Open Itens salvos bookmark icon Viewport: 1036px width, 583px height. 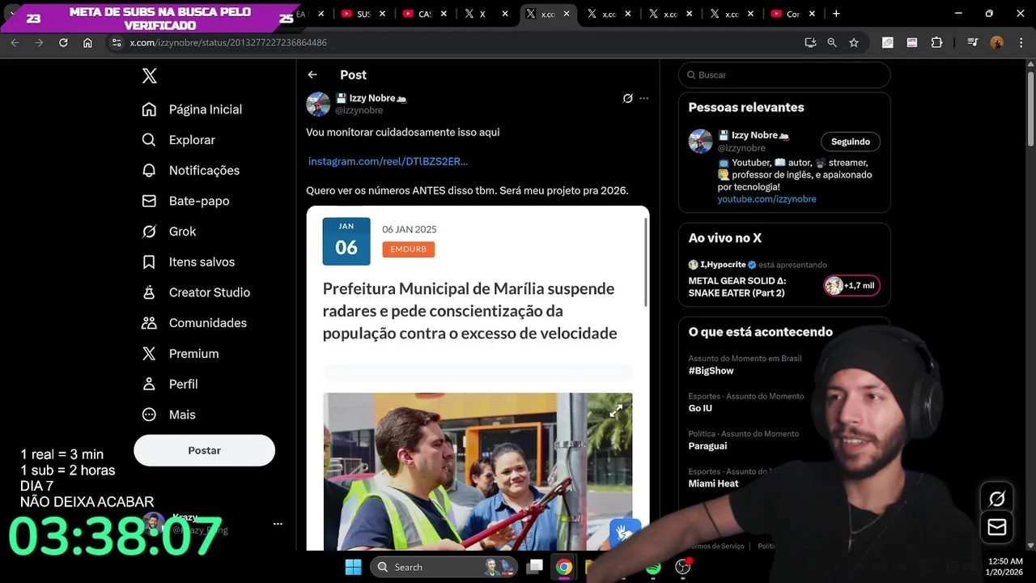(x=149, y=262)
